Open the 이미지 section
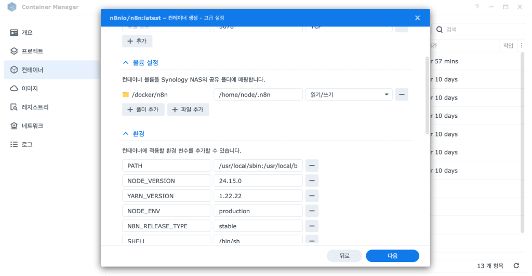 pos(51,88)
